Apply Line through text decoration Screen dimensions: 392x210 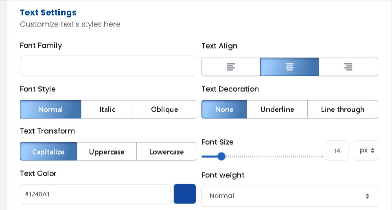342,109
